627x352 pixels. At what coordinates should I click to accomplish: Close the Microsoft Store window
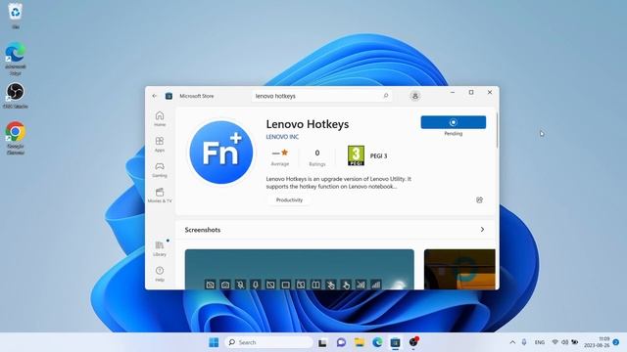coord(490,92)
